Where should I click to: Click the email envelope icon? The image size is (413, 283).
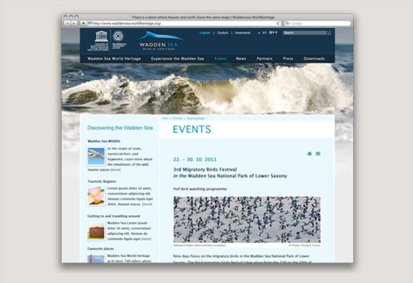pos(318,154)
